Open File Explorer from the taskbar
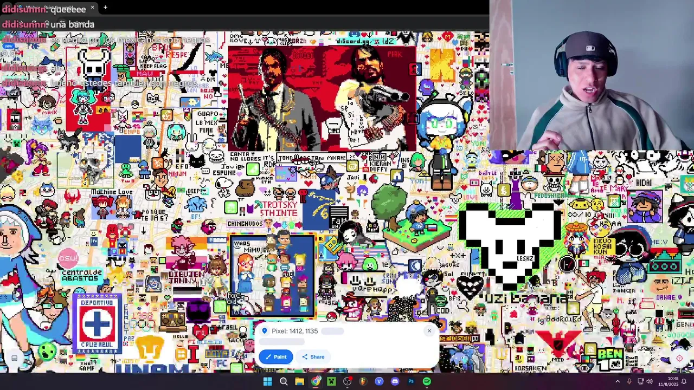 click(299, 381)
